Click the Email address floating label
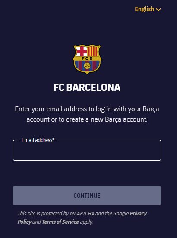 point(38,140)
